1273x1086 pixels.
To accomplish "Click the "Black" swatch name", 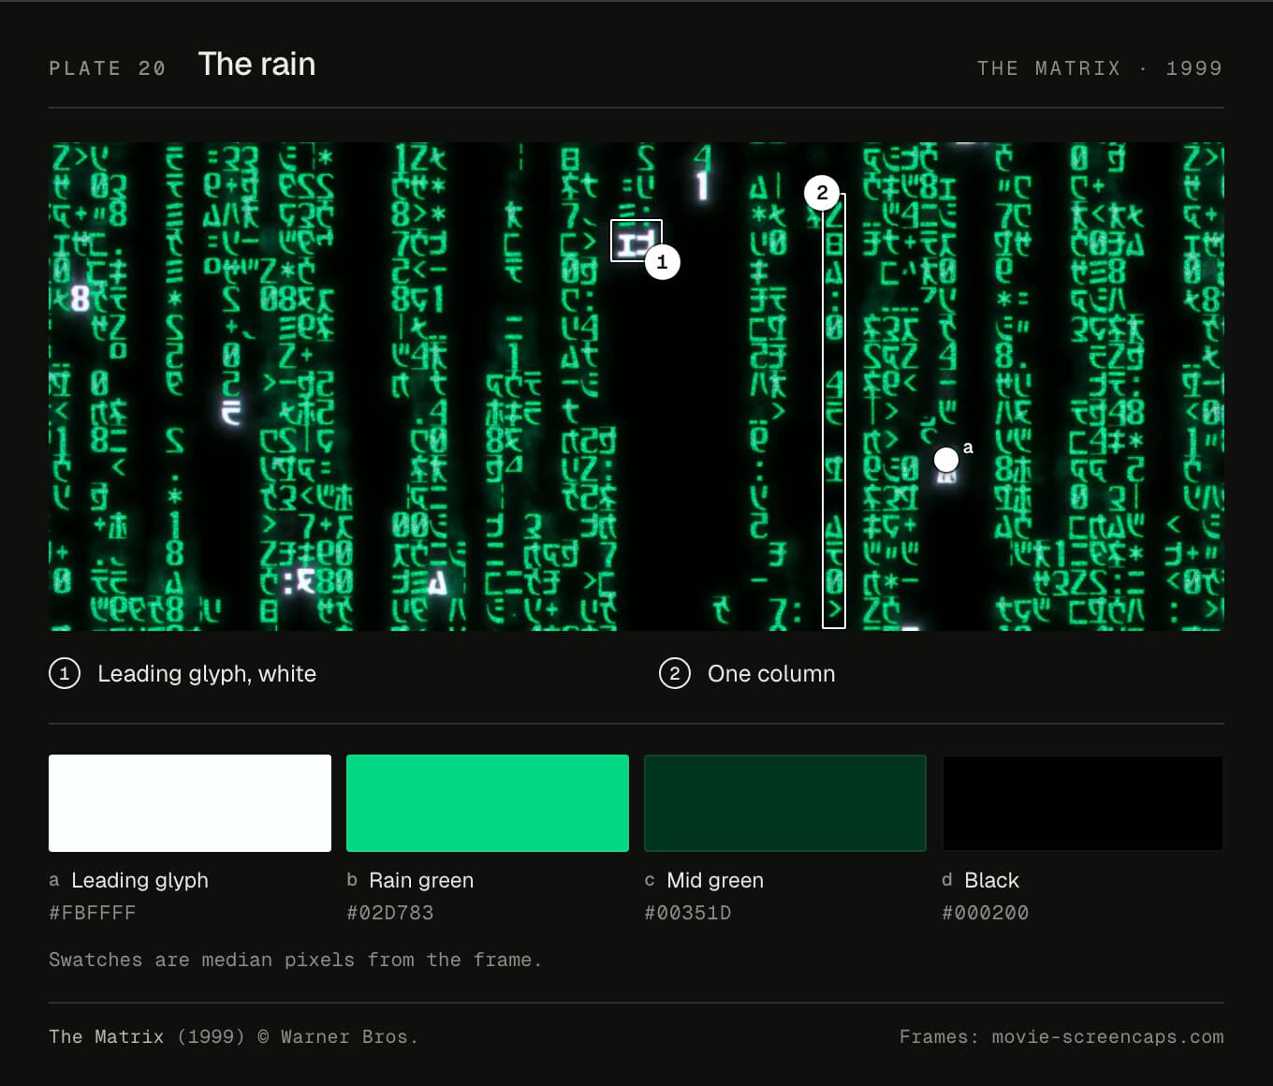I will pyautogui.click(x=991, y=880).
